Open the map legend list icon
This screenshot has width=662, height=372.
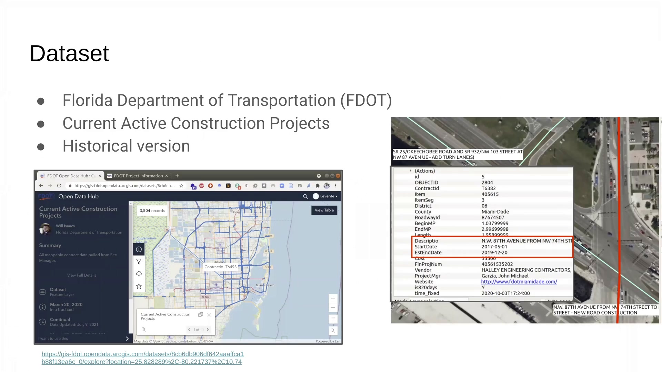[333, 319]
